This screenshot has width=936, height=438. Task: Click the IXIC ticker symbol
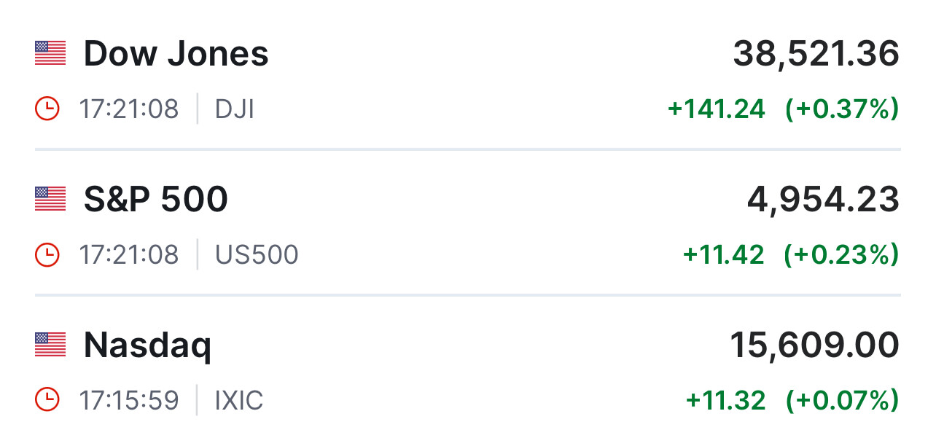239,400
